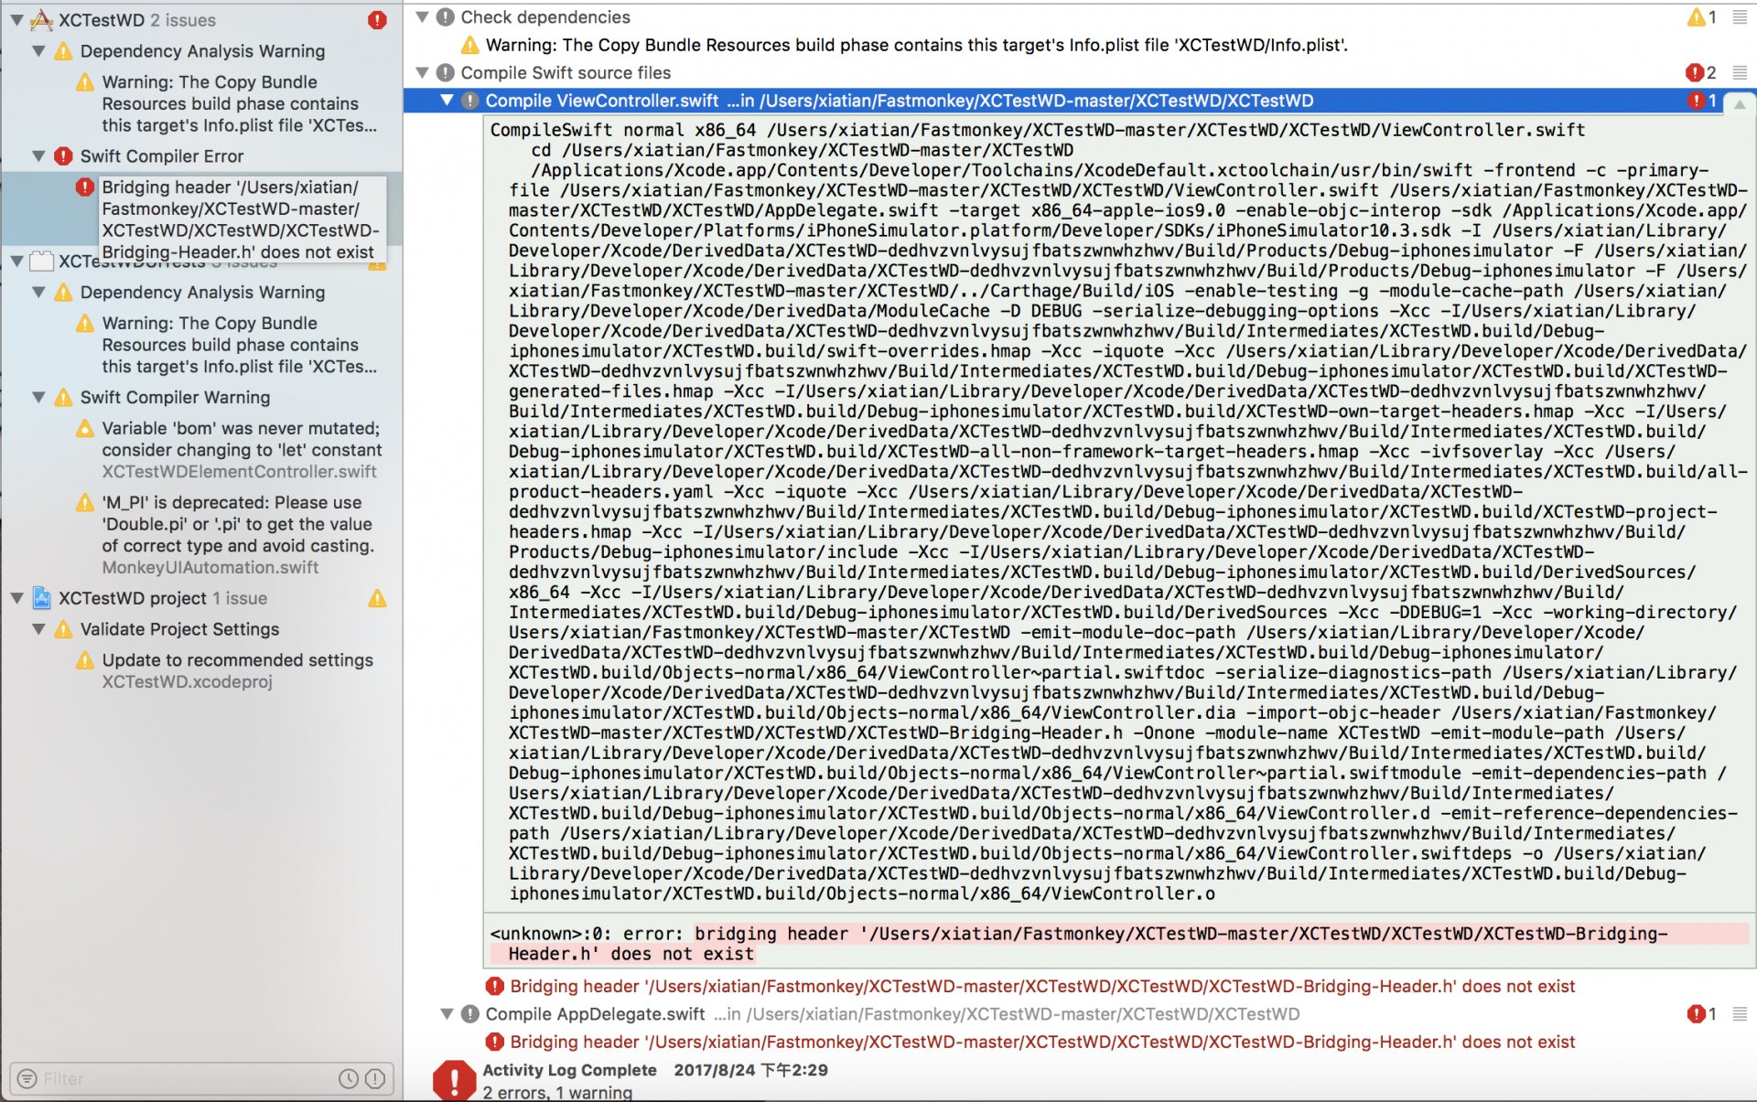Screen dimensions: 1757x1102
Task: Collapse the XCTestWD 2 issues group
Action: click(16, 19)
